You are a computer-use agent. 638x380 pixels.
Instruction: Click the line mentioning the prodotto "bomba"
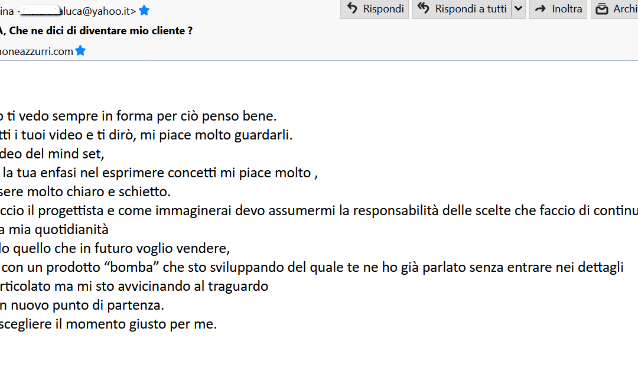point(312,267)
